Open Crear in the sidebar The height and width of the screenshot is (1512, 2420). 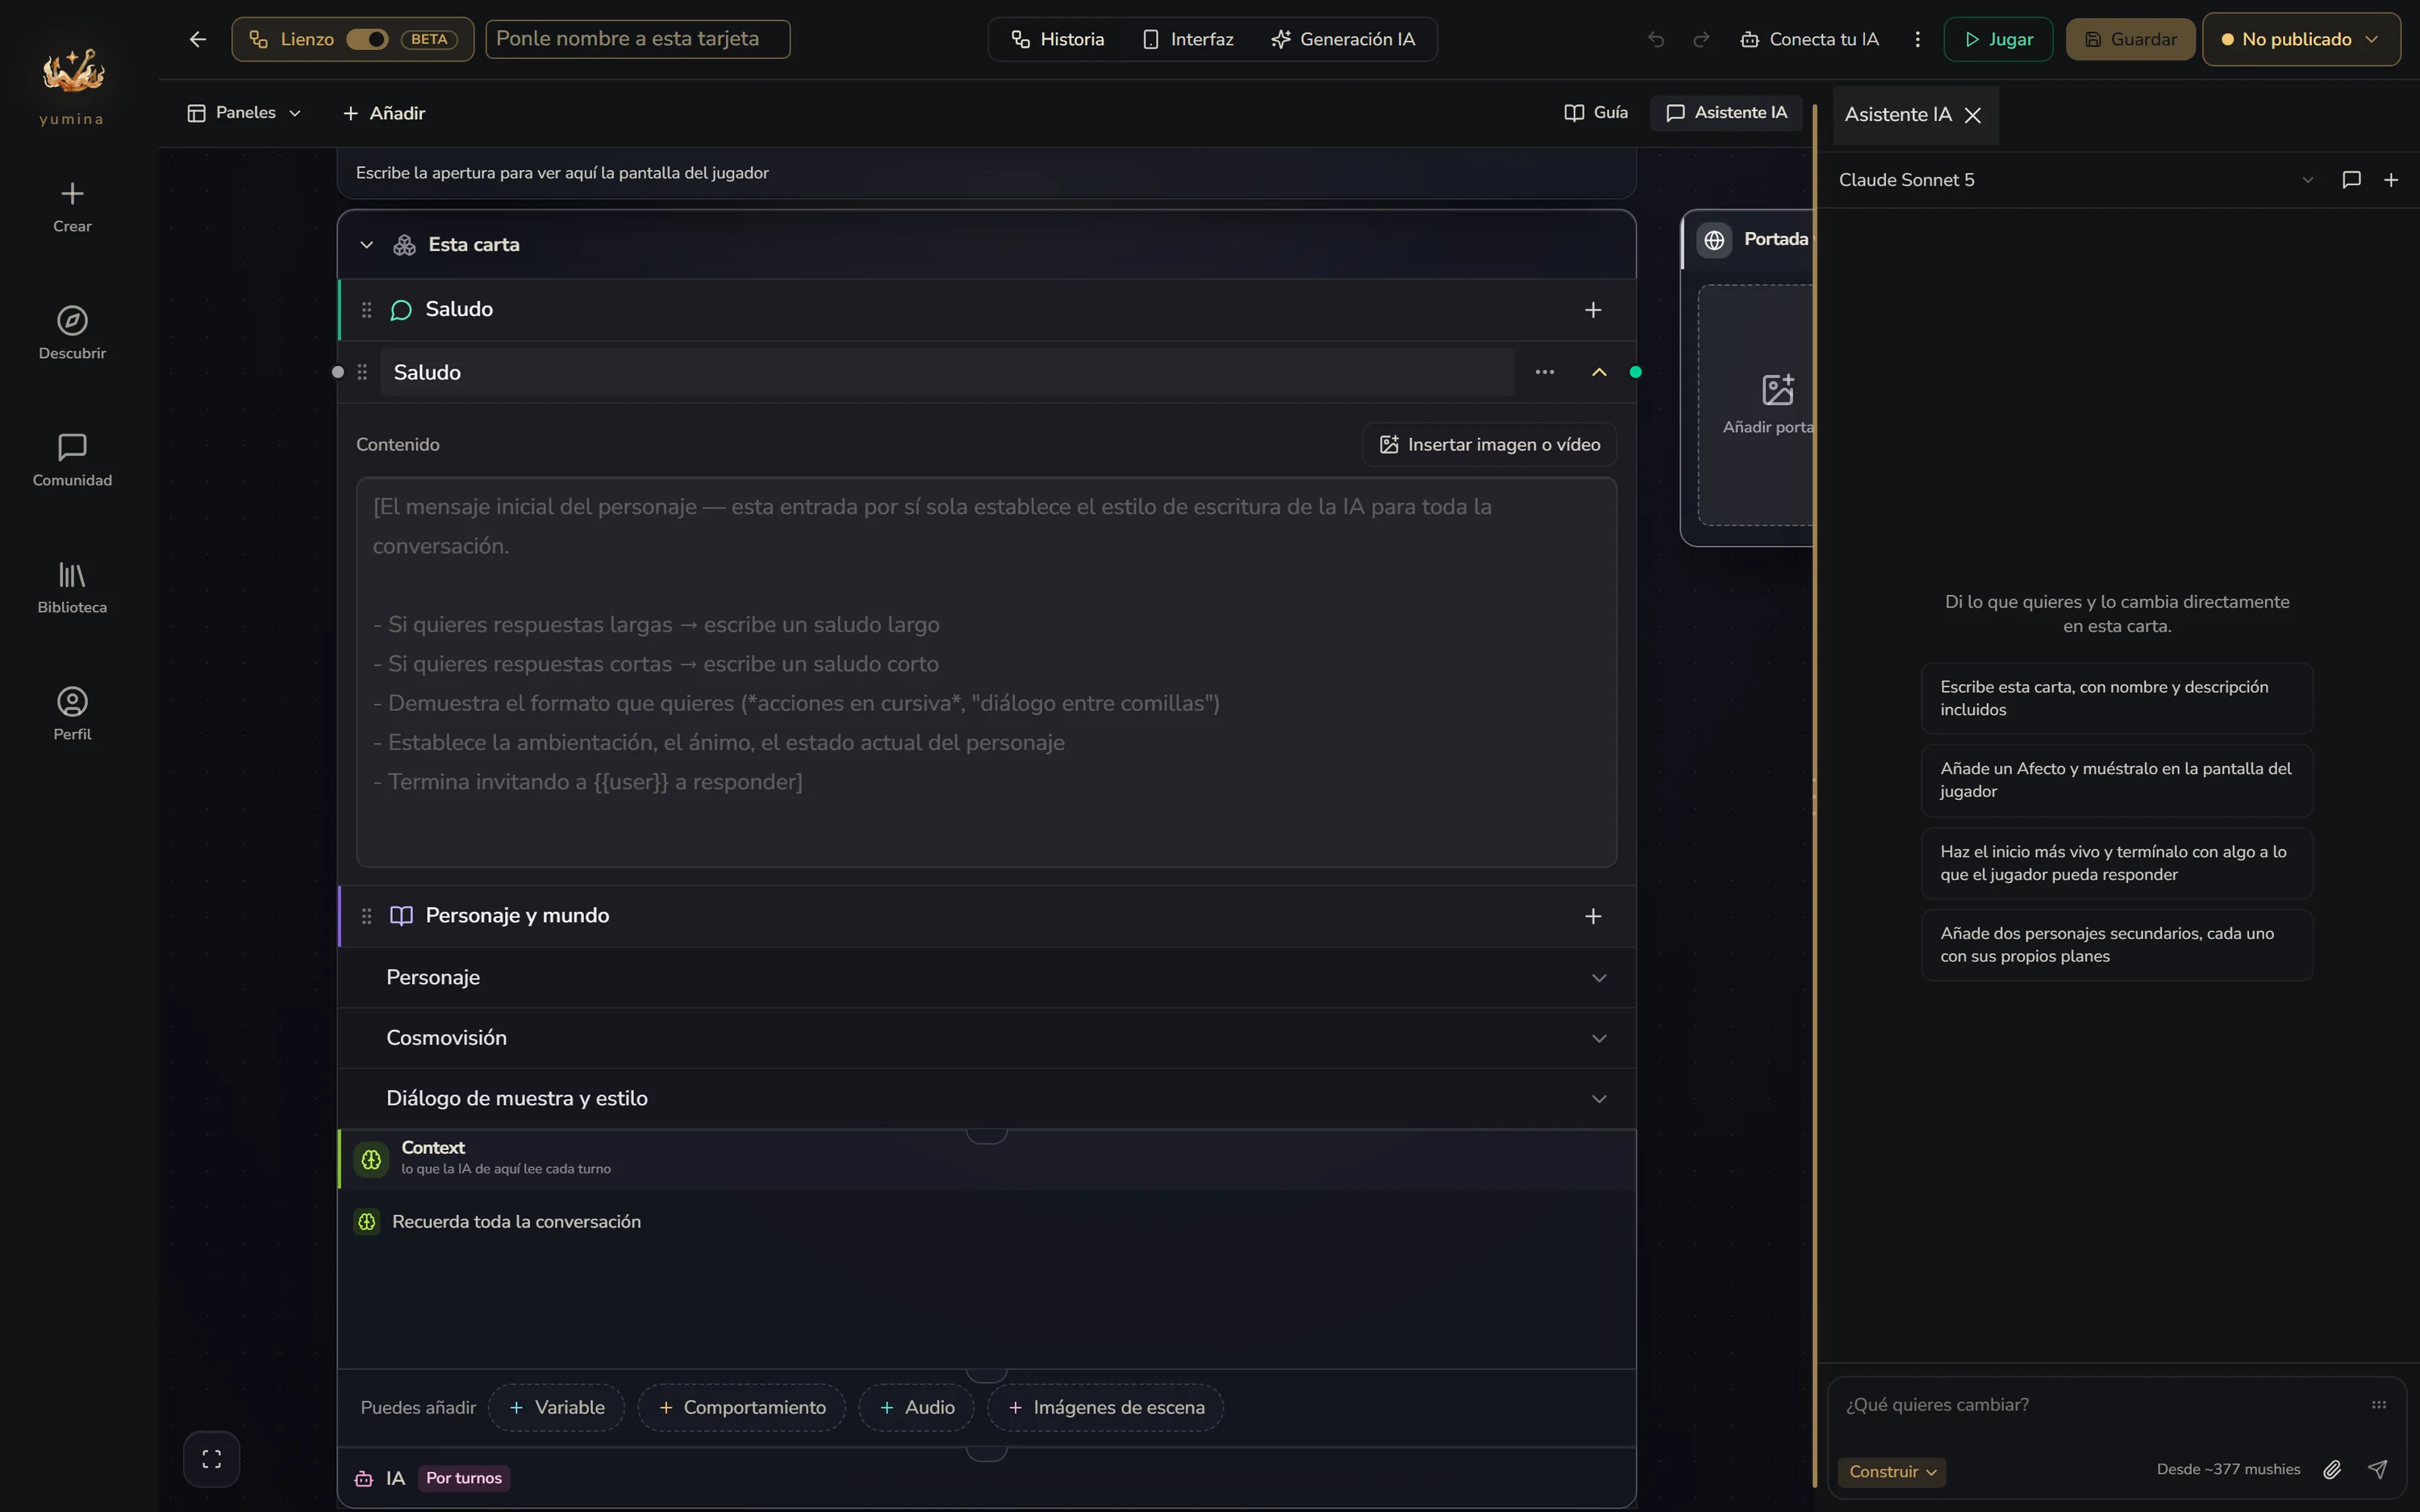coord(72,207)
